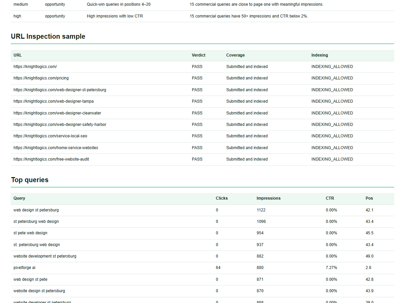Click the 'medium' severity cell
Screen dimensions: 405x303
click(x=21, y=5)
